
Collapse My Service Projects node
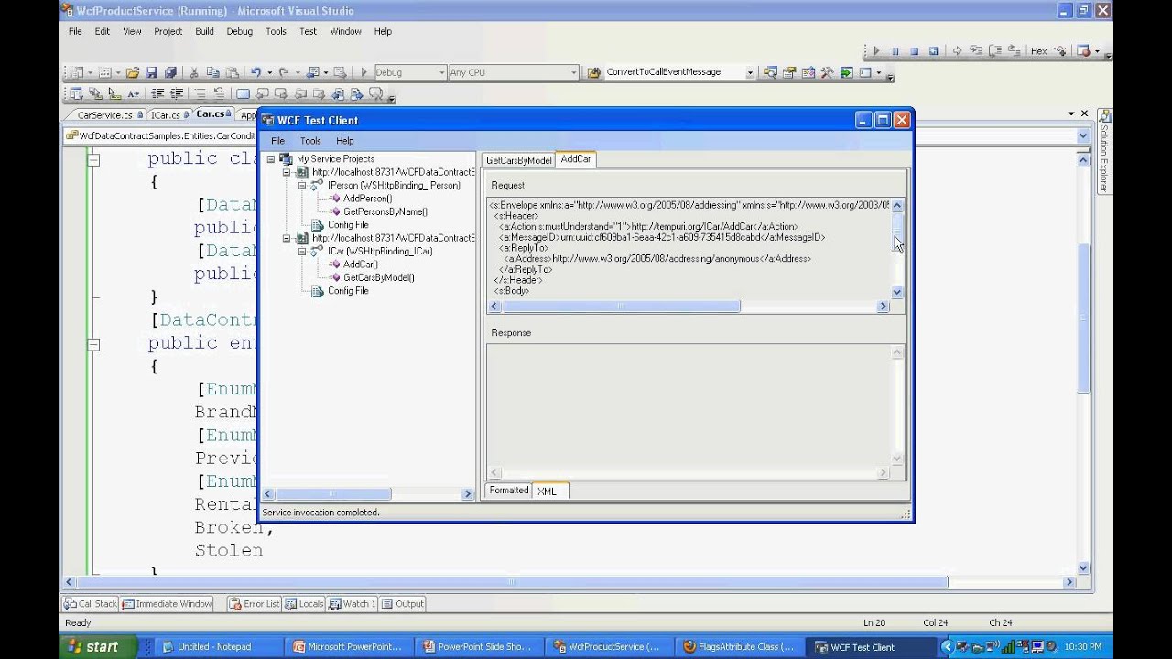[x=271, y=158]
